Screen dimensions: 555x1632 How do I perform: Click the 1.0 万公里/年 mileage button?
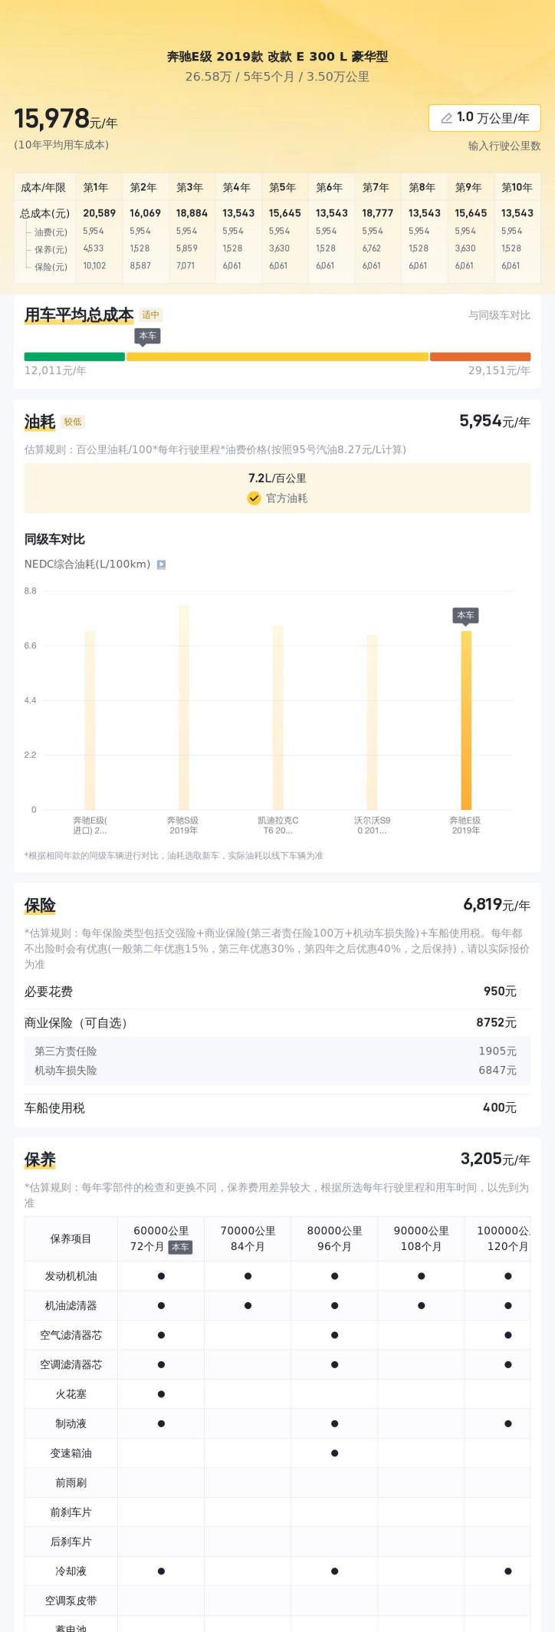(484, 118)
